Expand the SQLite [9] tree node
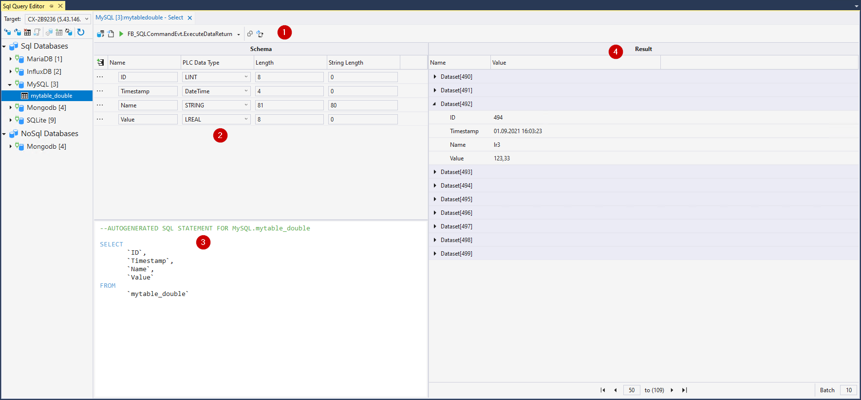This screenshot has height=400, width=861. pos(11,120)
